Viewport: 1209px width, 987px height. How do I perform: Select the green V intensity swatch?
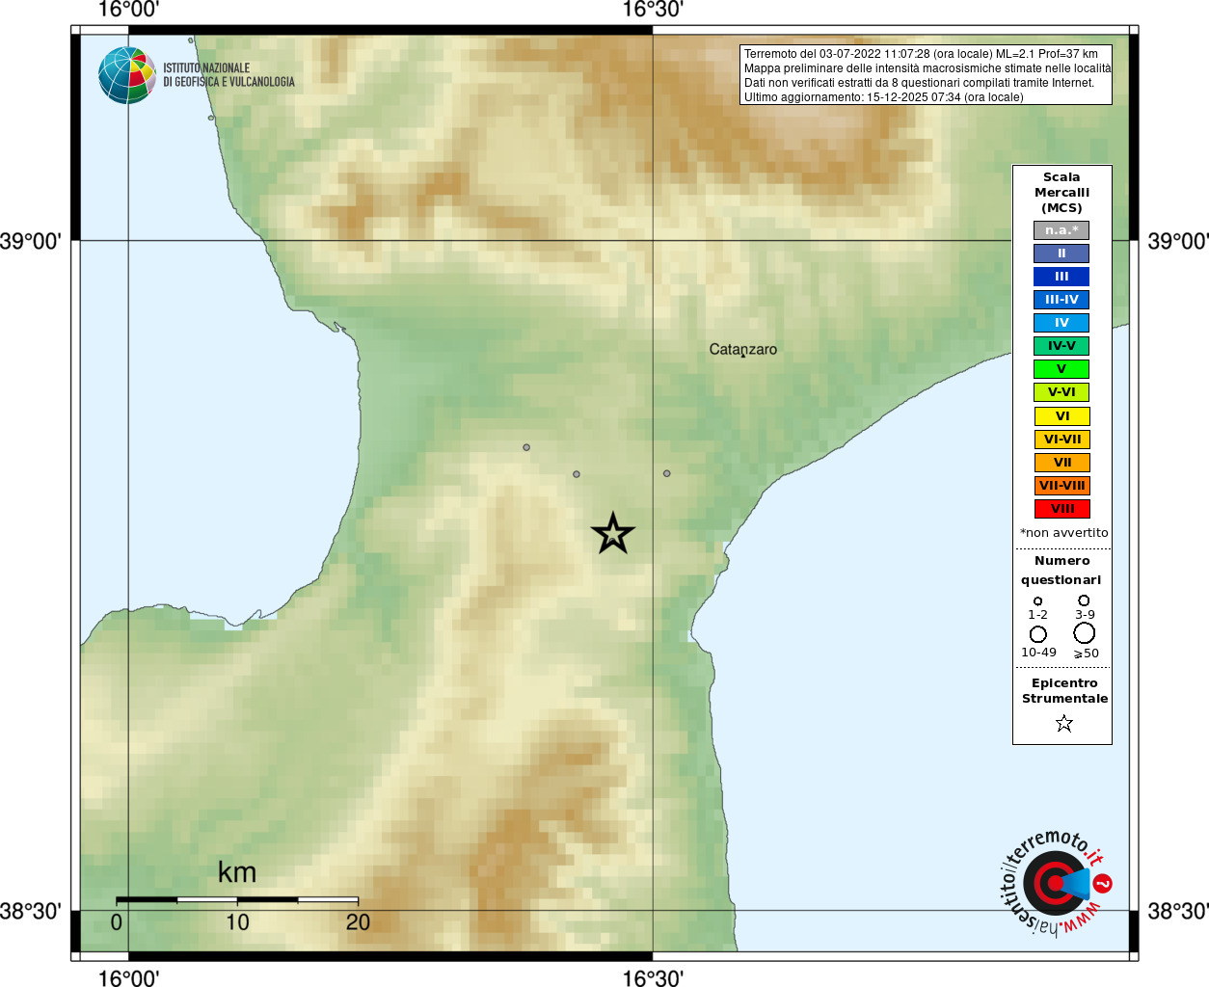(x=1061, y=369)
